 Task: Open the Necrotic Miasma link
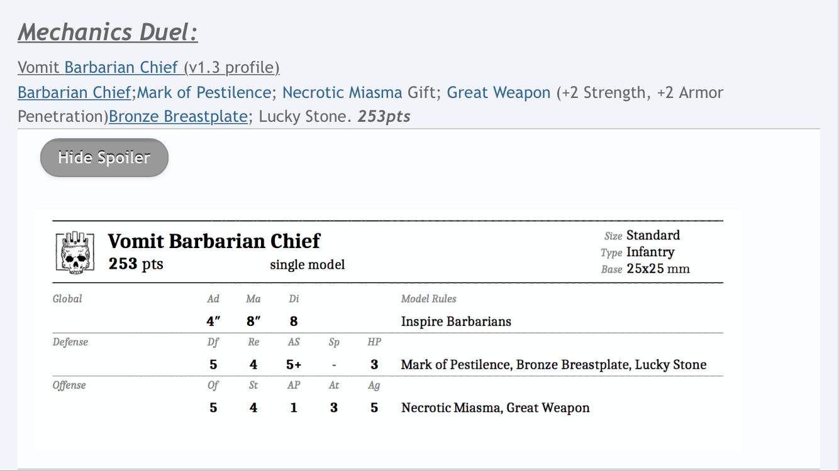click(x=342, y=92)
